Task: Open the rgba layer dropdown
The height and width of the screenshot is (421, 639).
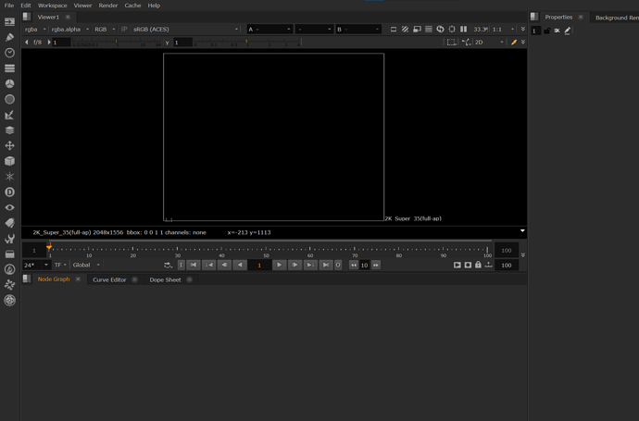Action: [x=35, y=30]
